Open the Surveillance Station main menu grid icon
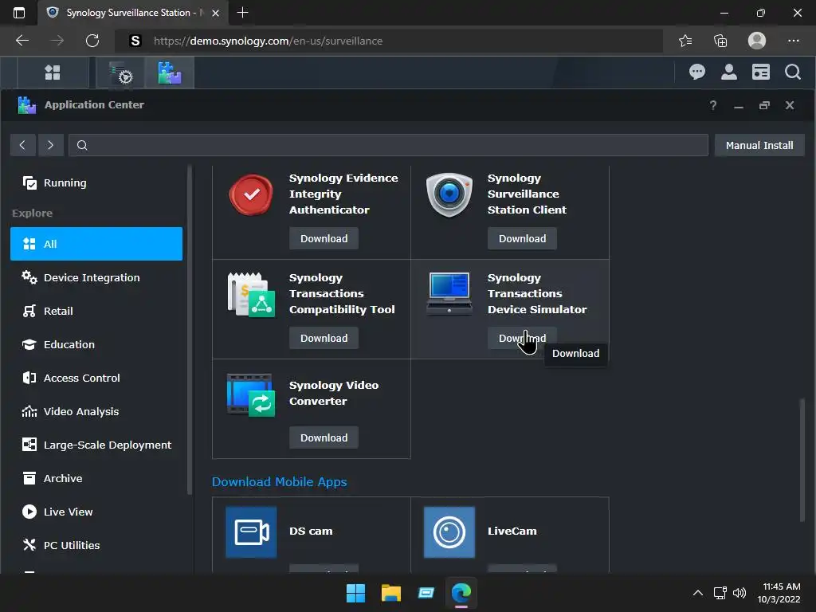The image size is (816, 612). coord(53,73)
